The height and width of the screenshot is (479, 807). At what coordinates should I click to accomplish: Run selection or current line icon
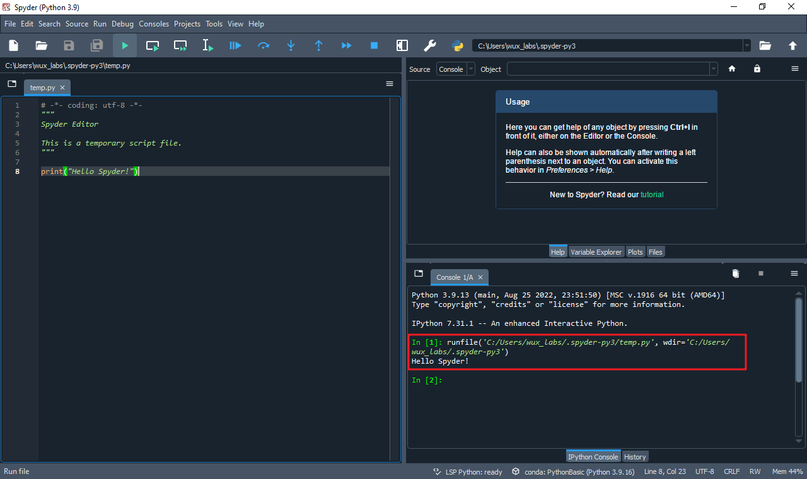(x=208, y=45)
